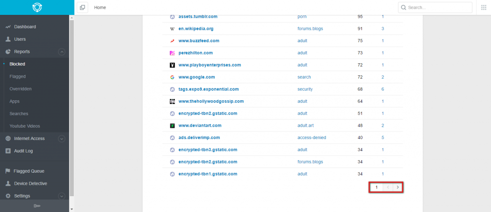Click the Google favicon in the www.google.com row

coord(172,77)
